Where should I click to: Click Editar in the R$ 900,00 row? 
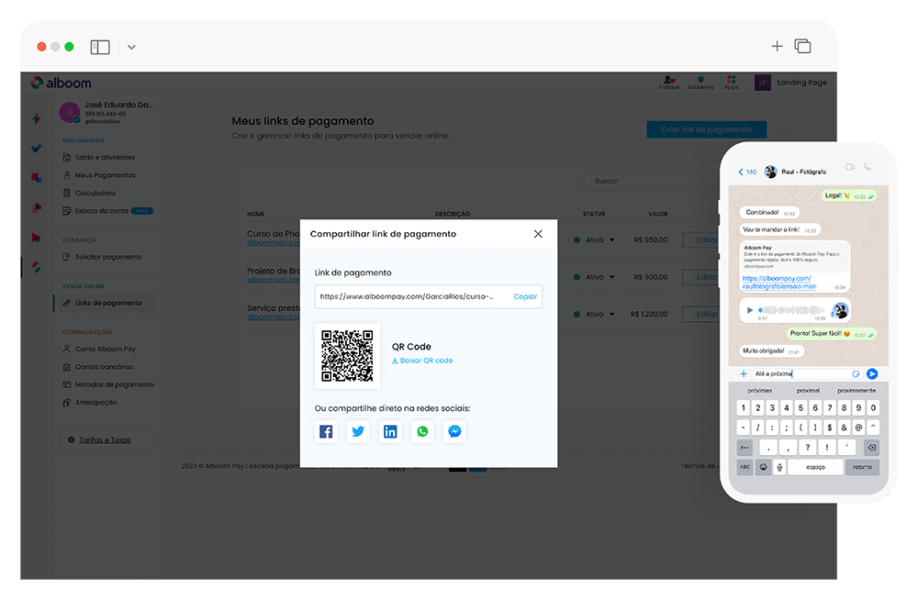pos(701,277)
